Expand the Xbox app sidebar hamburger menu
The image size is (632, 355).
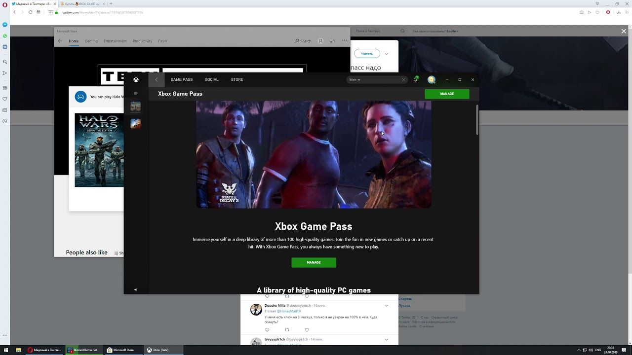tap(136, 93)
